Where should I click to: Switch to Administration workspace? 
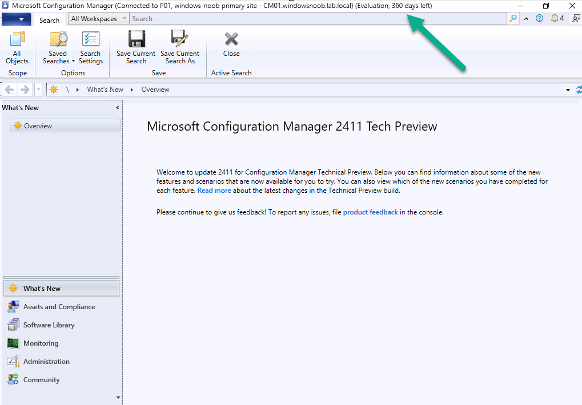tap(61, 361)
